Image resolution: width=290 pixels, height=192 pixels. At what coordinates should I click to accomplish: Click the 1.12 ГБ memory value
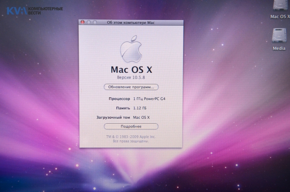tap(140, 108)
